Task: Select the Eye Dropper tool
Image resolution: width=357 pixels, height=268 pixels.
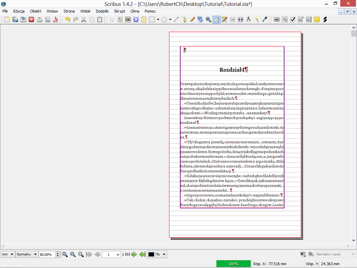Action: 265,20
